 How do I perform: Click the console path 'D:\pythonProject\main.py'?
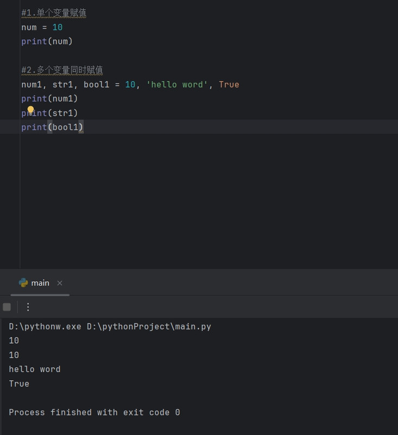(149, 327)
